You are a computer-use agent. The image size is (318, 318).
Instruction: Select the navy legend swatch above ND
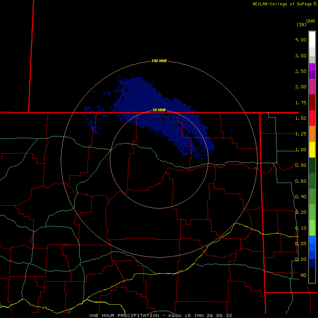[312, 263]
